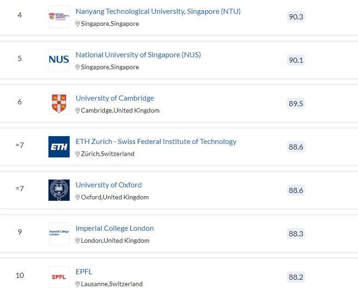Click the NUS logo thumbnail
Image resolution: width=358 pixels, height=294 pixels.
tap(59, 60)
